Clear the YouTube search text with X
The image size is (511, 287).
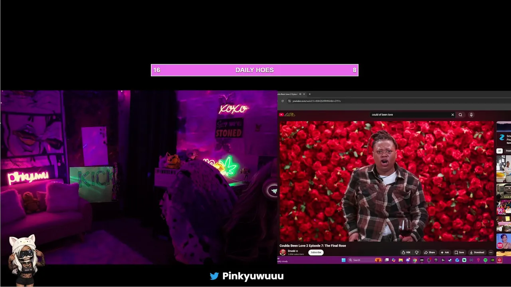453,115
